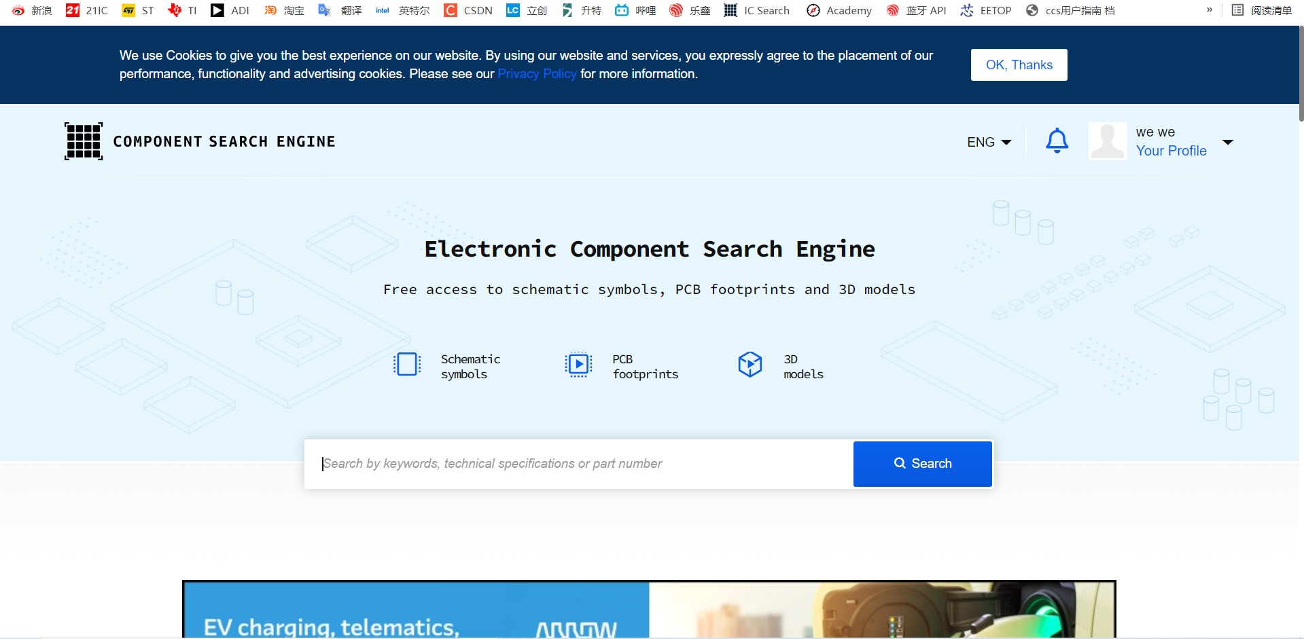Screen dimensions: 1304x639
Task: Open the IC Search bookmark
Action: coord(756,10)
